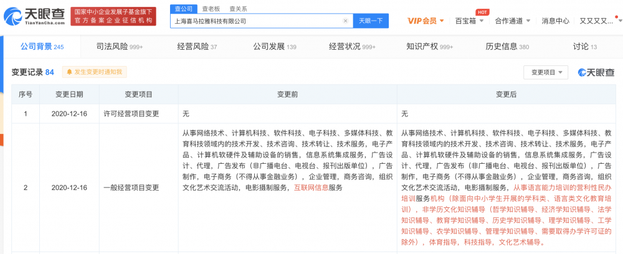Click highlighted 从事语言能力培训的营利性民办 text
623x254 pixels.
[x=562, y=187]
